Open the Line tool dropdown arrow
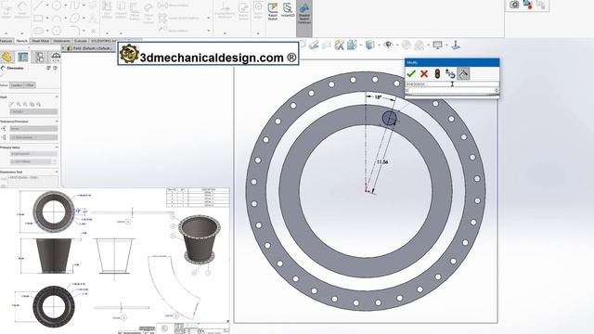 click(47, 6)
